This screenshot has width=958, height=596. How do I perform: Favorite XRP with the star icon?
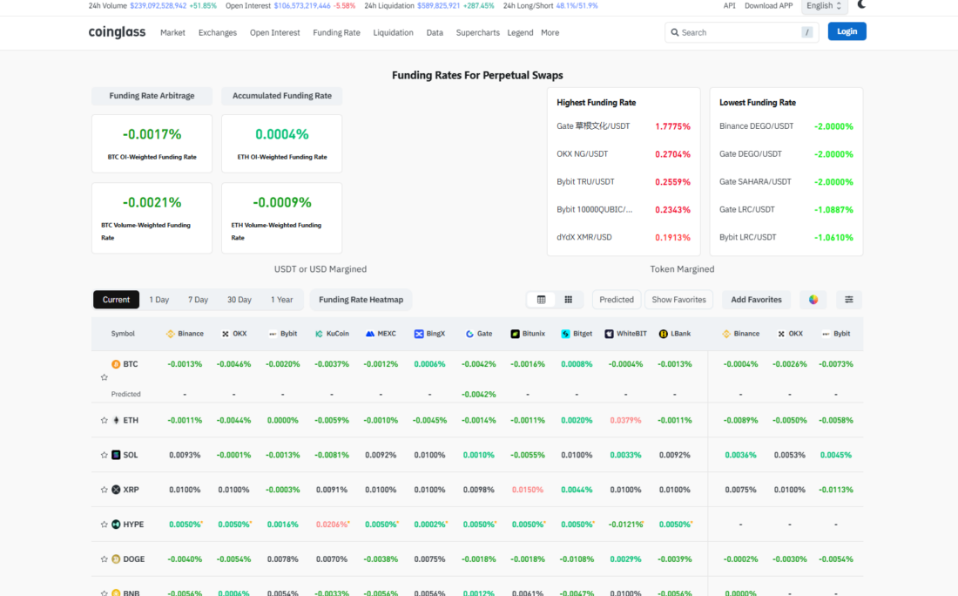pos(104,490)
